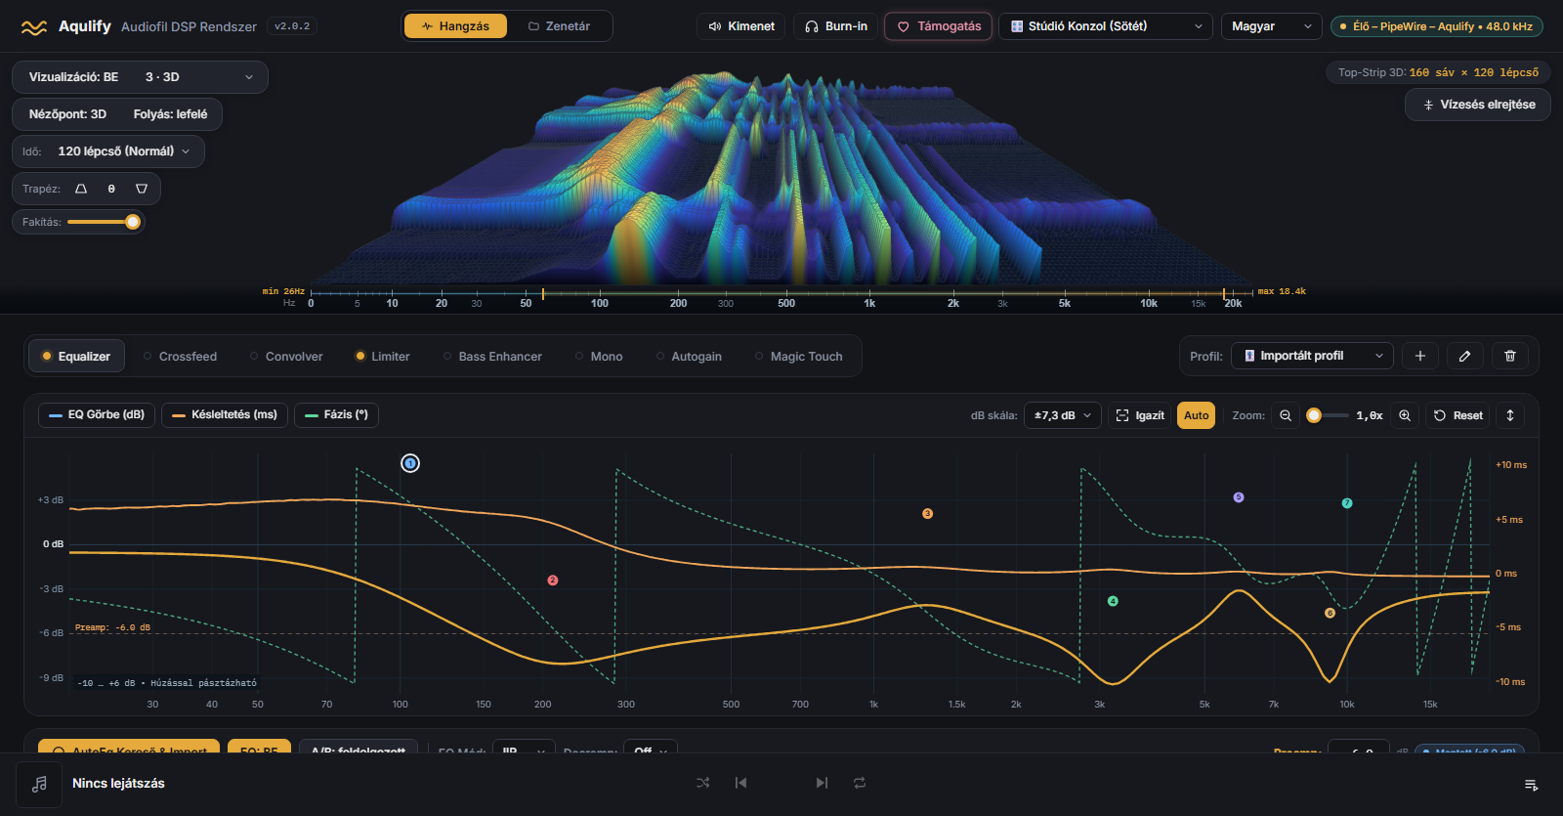Click the vertical expand arrows icon
This screenshot has width=1563, height=816.
pos(1510,415)
